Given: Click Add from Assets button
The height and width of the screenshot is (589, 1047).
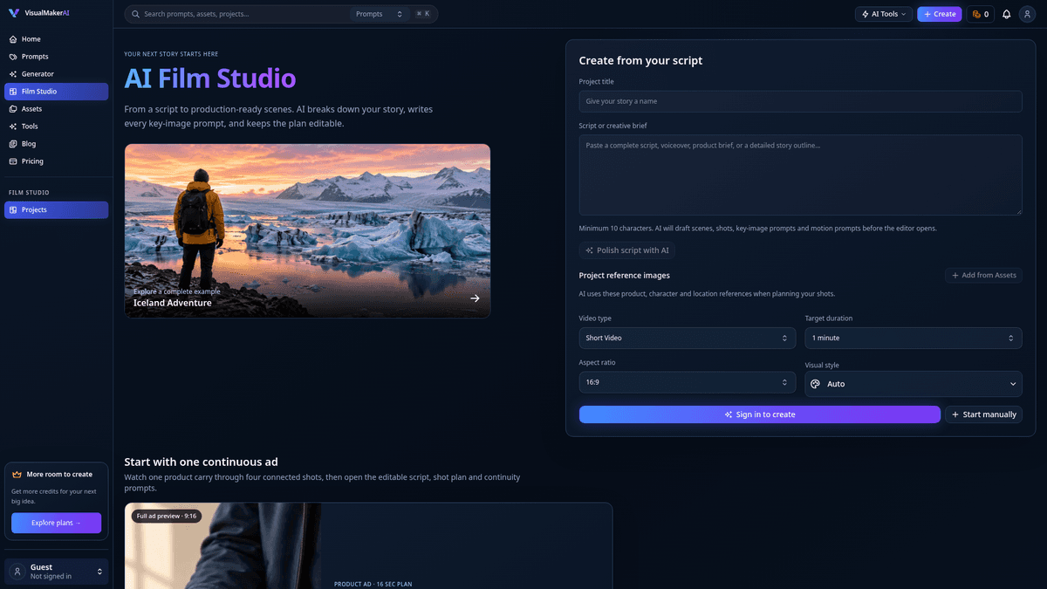Looking at the screenshot, I should pyautogui.click(x=983, y=275).
